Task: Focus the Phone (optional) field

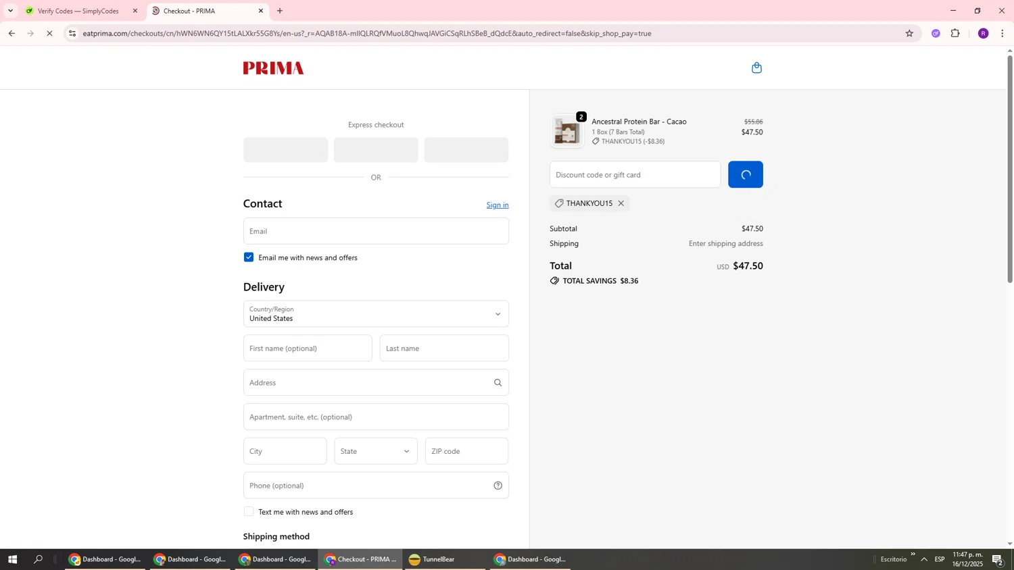Action: tap(376, 486)
